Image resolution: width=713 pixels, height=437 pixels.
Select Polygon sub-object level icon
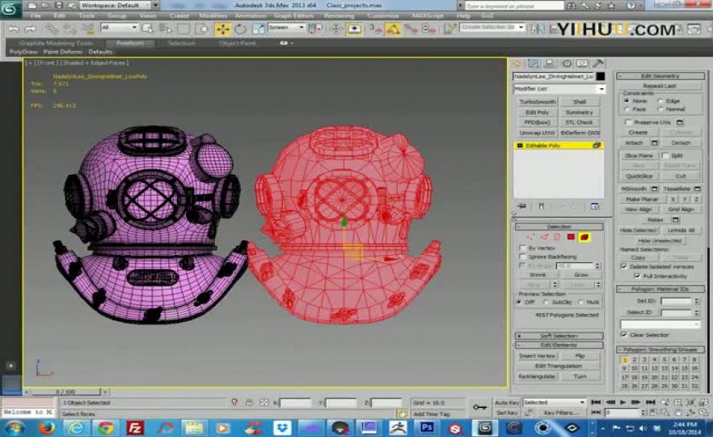click(571, 236)
